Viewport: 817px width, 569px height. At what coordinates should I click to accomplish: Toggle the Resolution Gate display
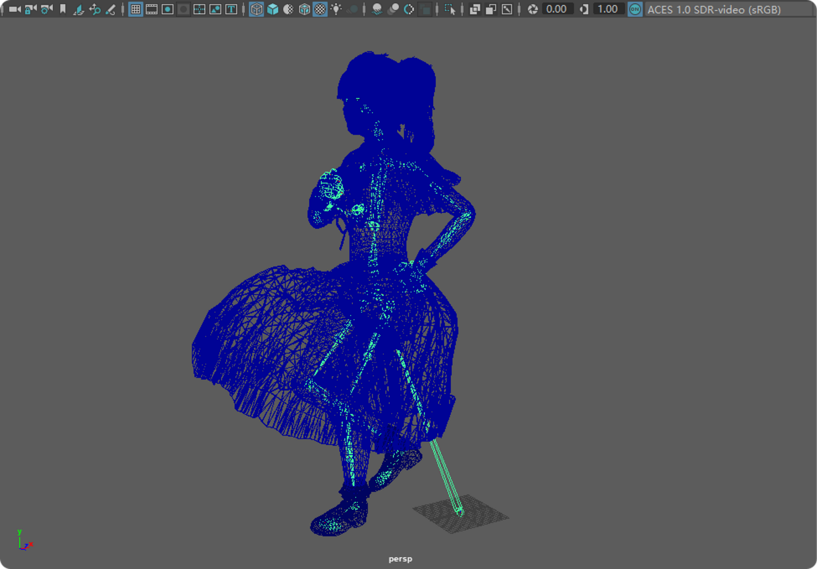(x=168, y=9)
